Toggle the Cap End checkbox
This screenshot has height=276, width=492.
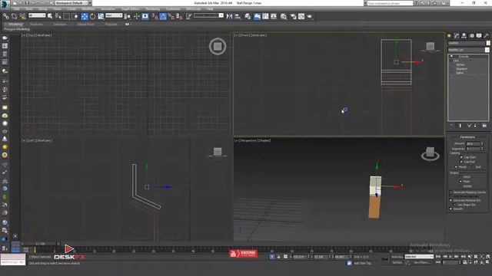[461, 162]
